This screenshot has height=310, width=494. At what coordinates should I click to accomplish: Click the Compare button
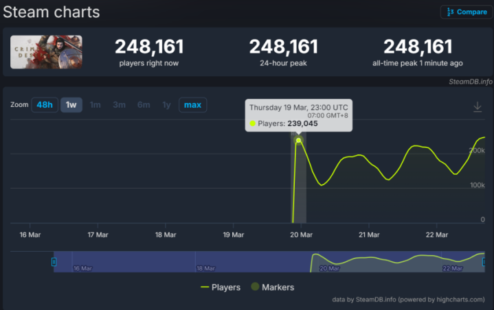pyautogui.click(x=467, y=12)
